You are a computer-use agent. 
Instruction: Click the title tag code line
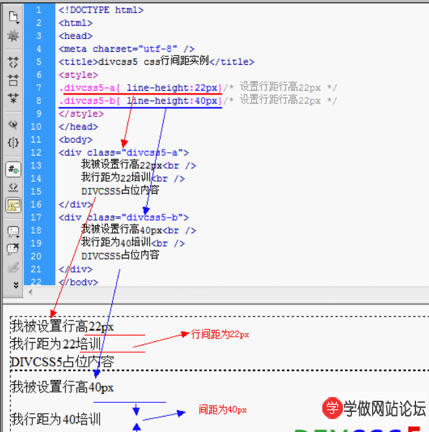pos(156,62)
